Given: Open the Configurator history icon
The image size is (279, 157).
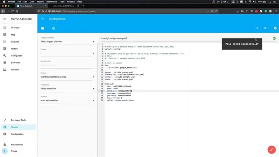Looking at the screenshot, I should click(x=53, y=28).
